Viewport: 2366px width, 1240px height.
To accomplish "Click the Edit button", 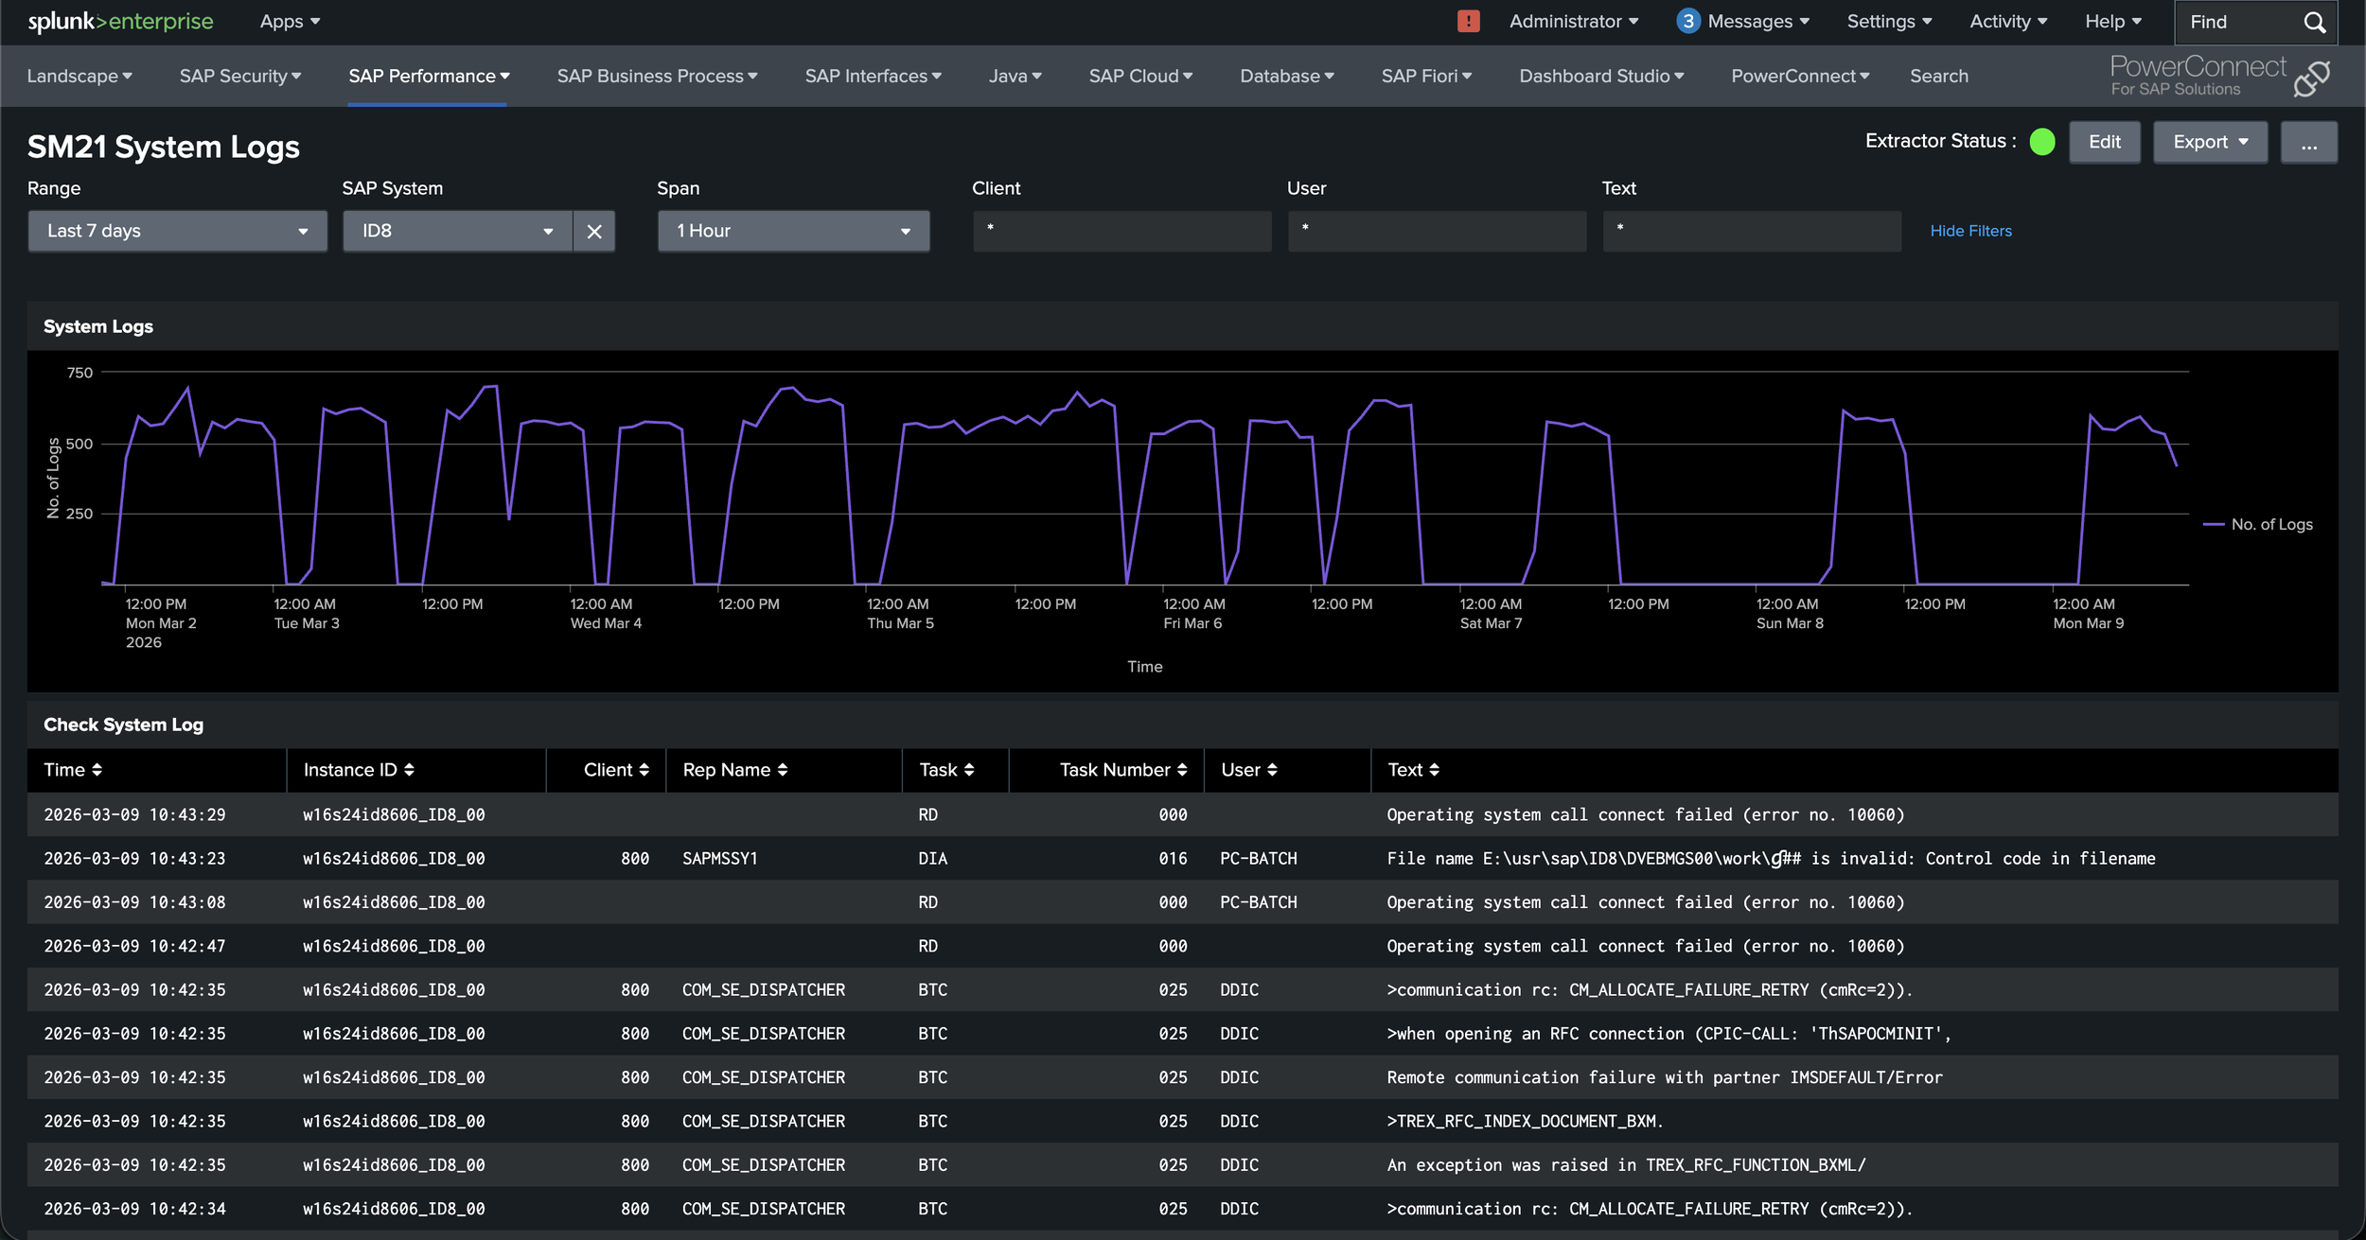I will tap(2104, 143).
